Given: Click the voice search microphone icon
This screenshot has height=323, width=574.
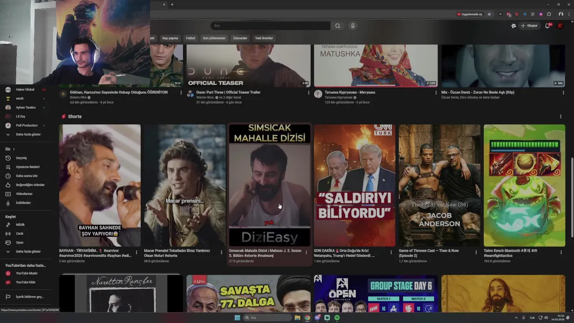Looking at the screenshot, I should tap(353, 26).
